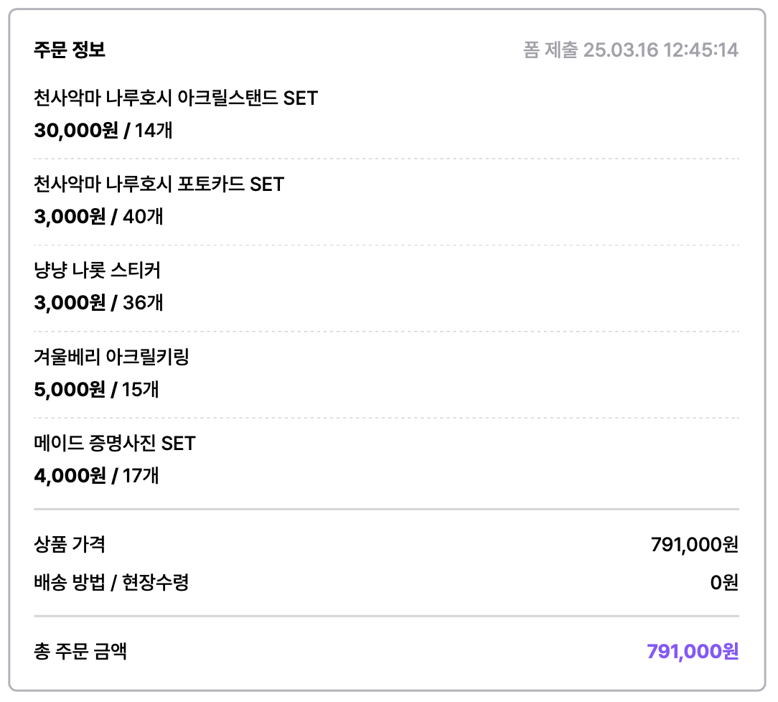Image resolution: width=778 pixels, height=702 pixels.
Task: Click 14개 quantity of 아크릴스탠드 SET
Action: click(x=154, y=130)
